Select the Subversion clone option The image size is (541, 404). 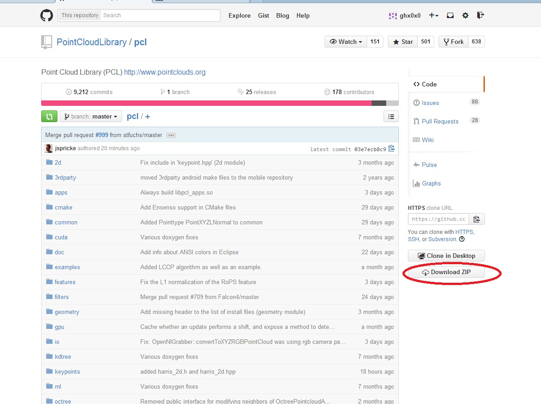point(443,239)
